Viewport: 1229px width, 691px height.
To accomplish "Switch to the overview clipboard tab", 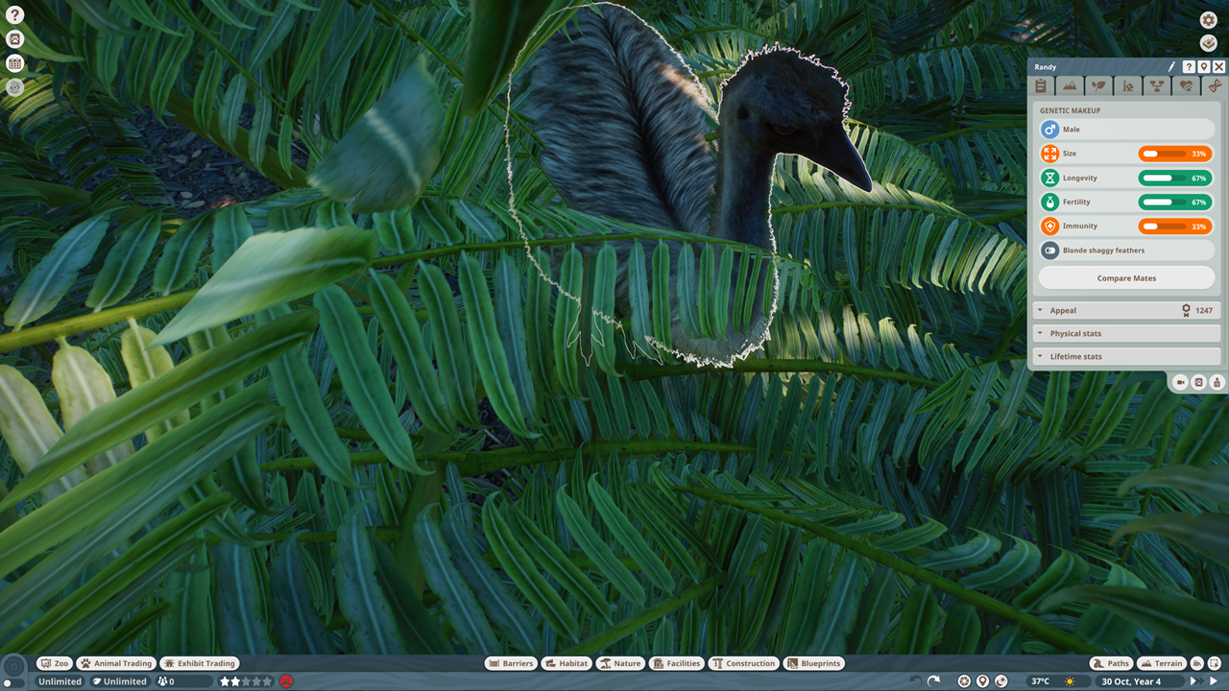I will (1041, 86).
